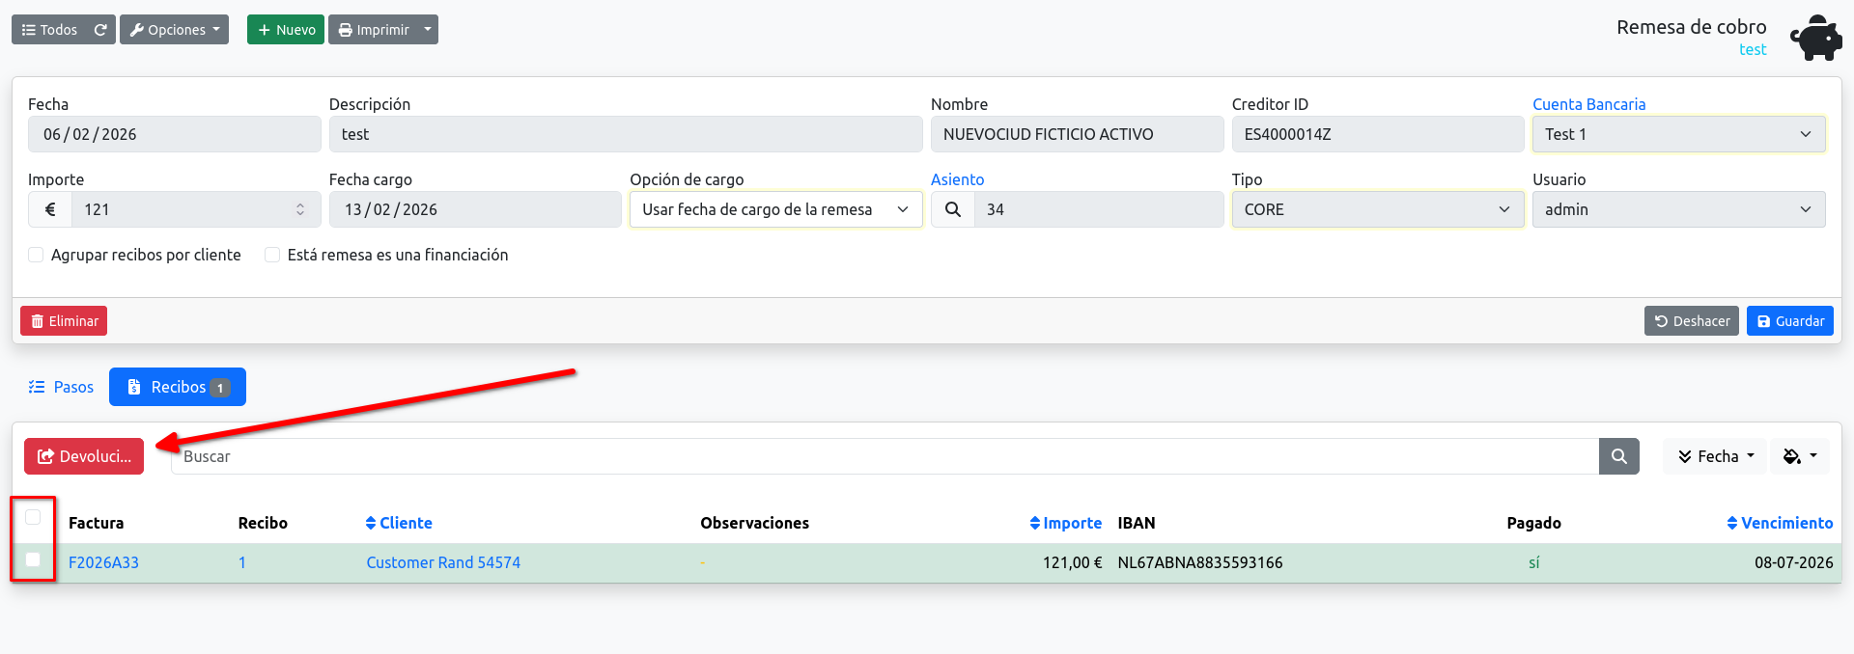Open Customer Rand 54574 link
Screen dimensions: 1854x654
tap(443, 562)
